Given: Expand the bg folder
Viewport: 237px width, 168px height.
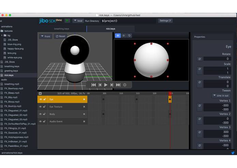Looking at the screenshot, I should (2, 35).
